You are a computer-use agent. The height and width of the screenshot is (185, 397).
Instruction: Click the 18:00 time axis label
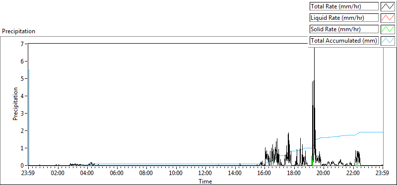point(294,174)
